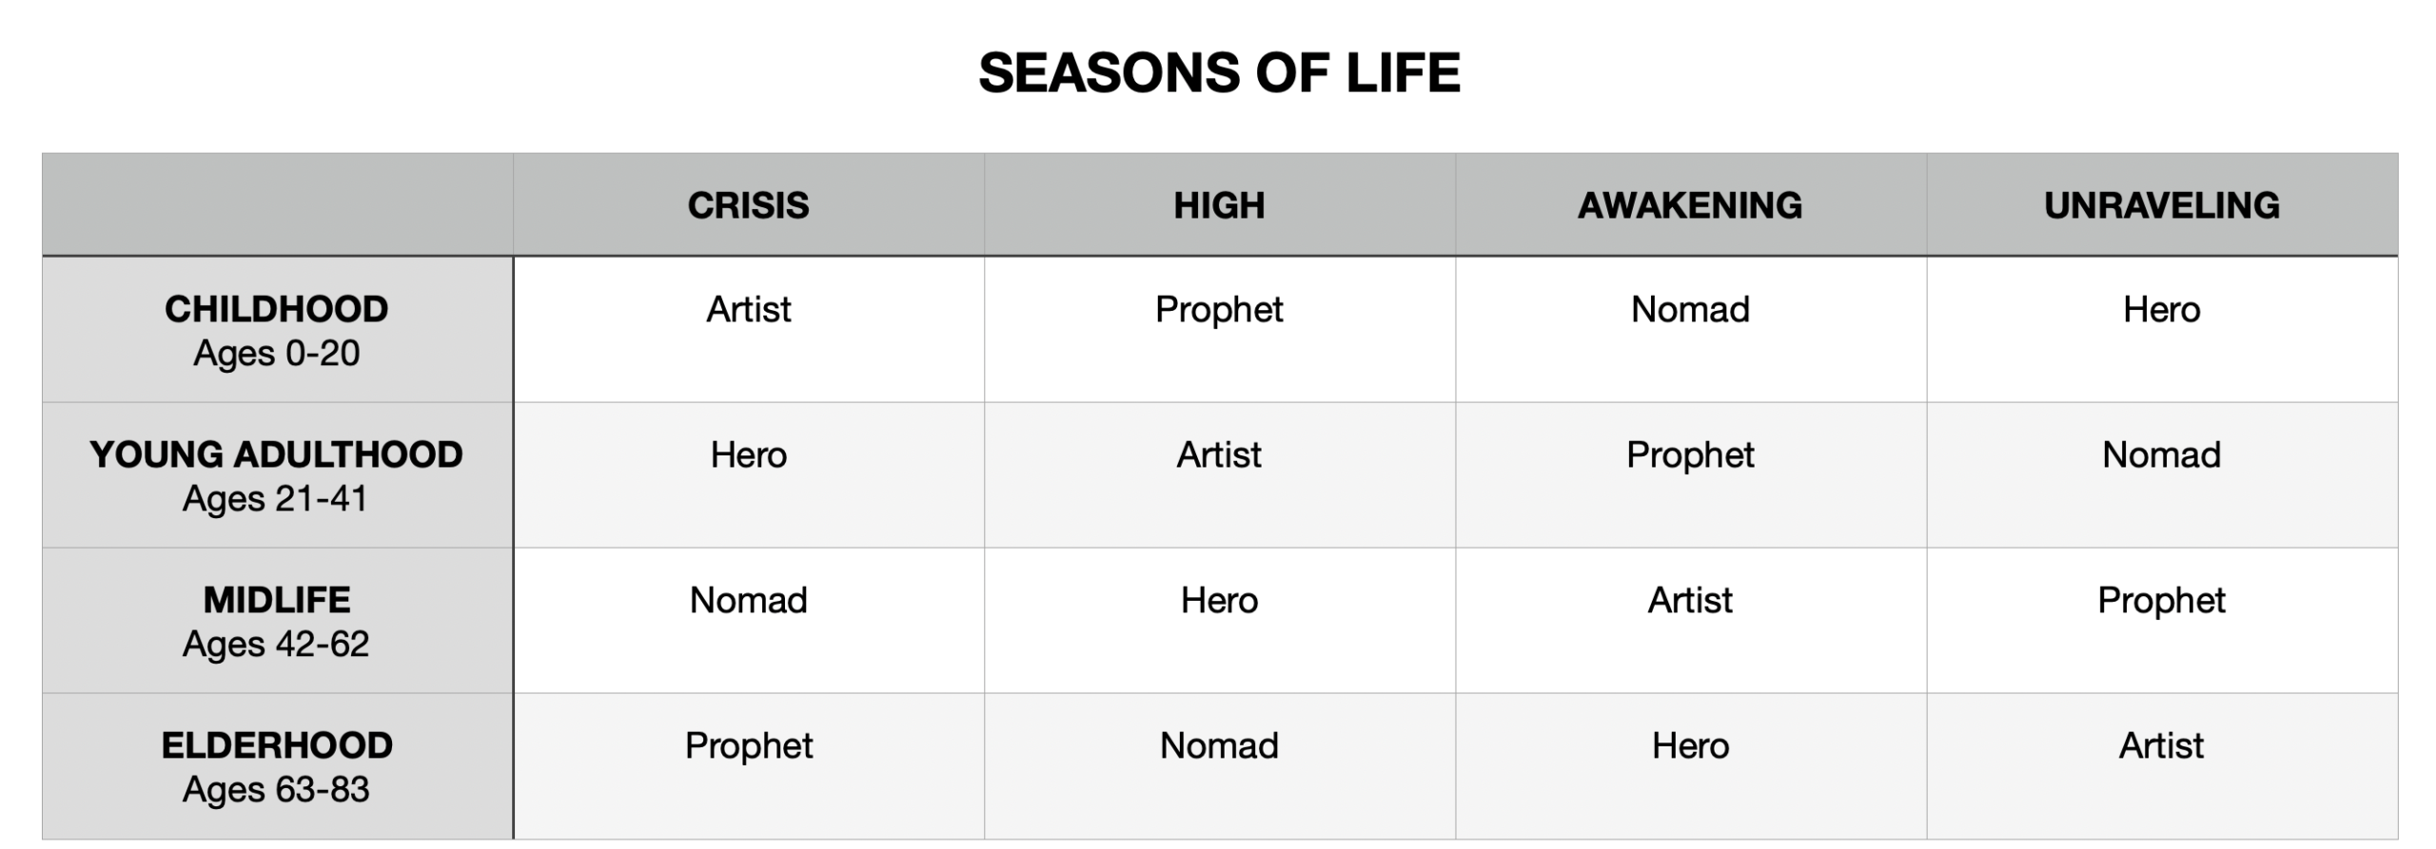Click Artist cell in Childhood row
The height and width of the screenshot is (849, 2436).
[x=748, y=310]
